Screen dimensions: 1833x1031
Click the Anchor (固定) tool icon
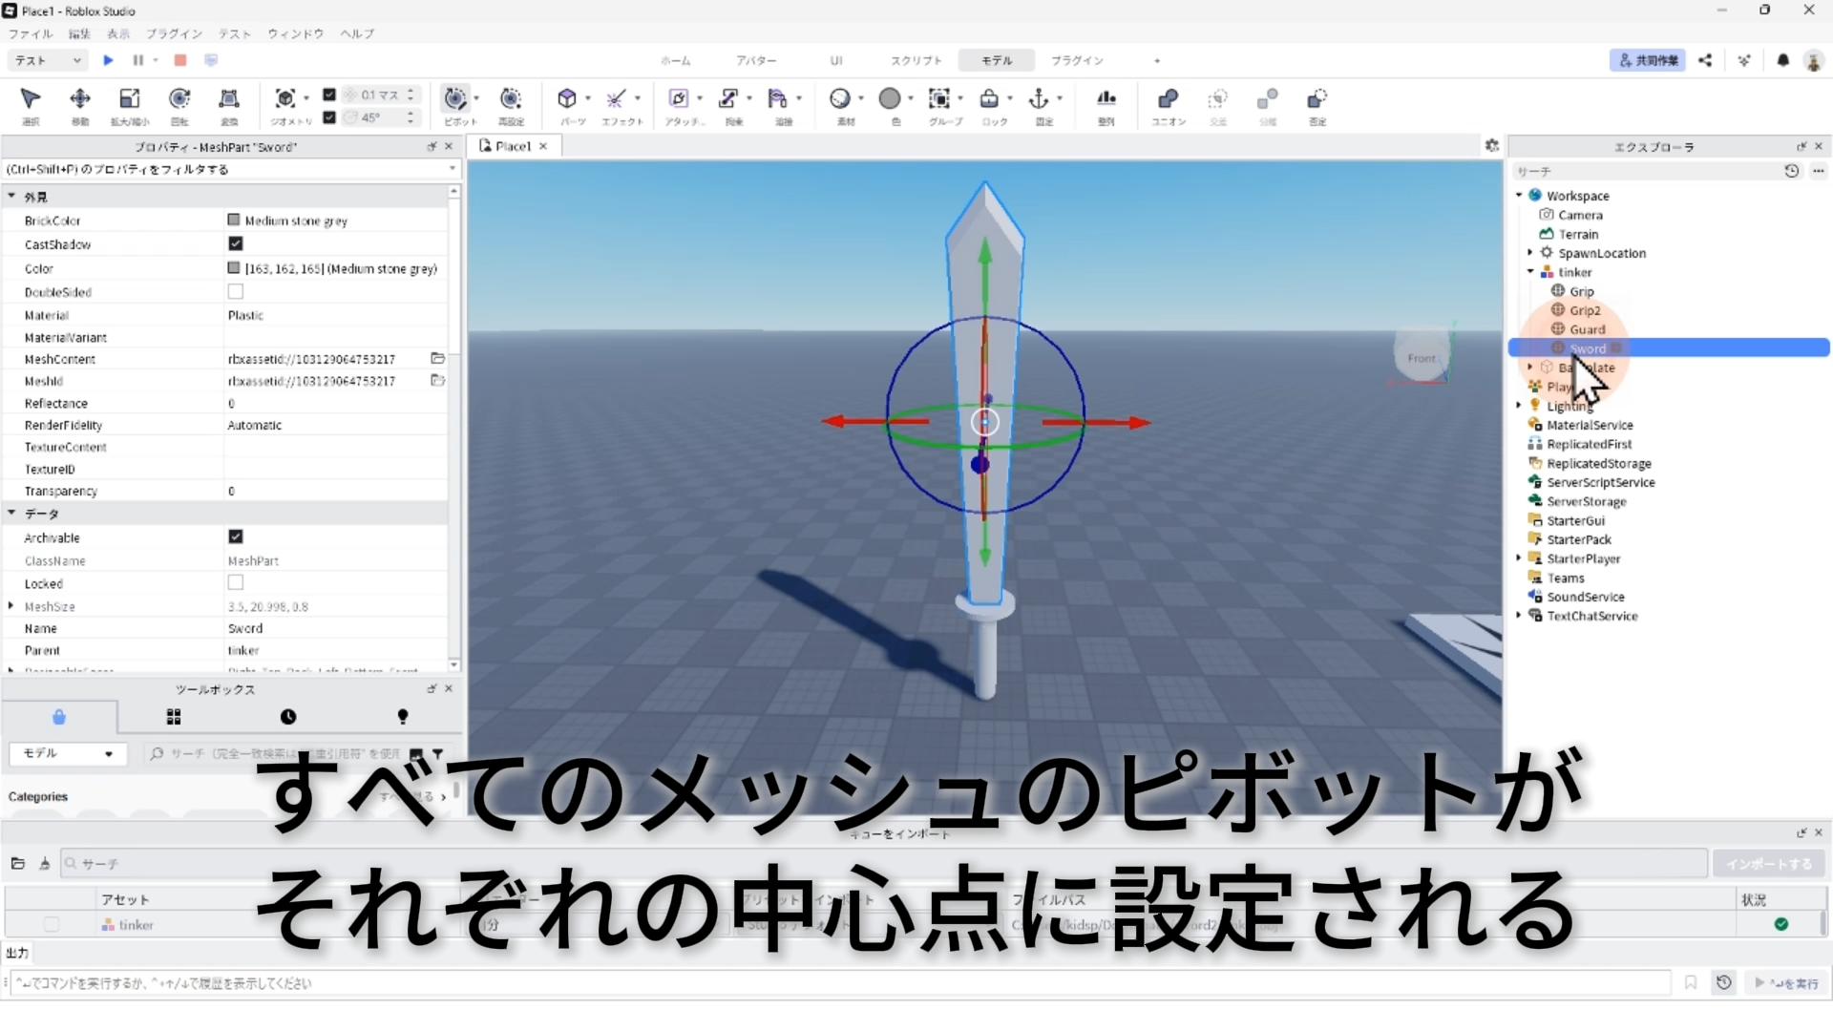pos(1039,99)
